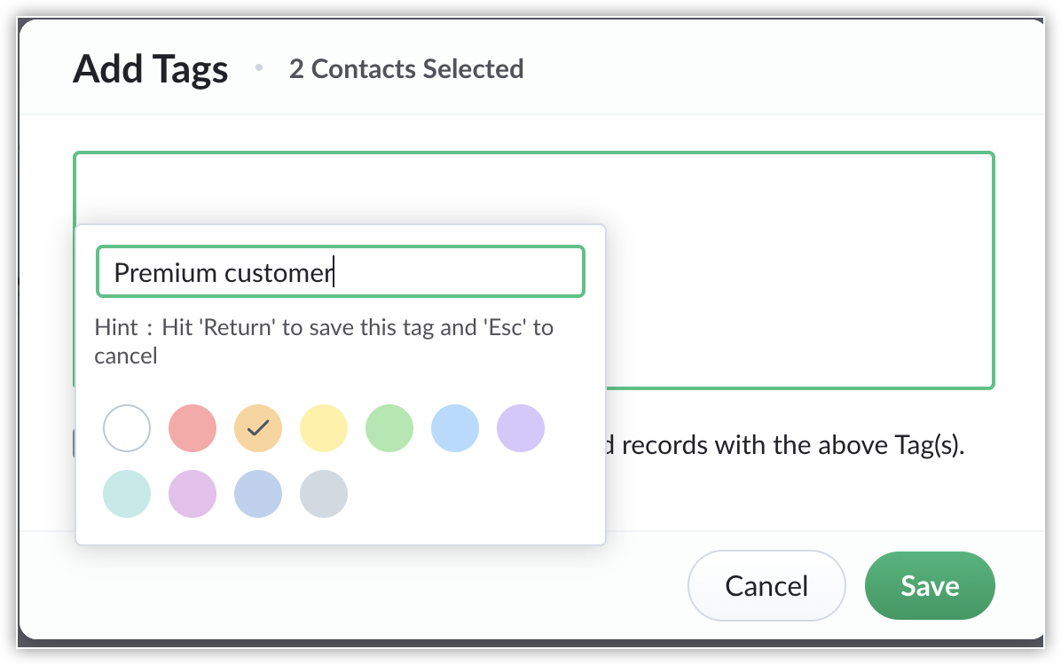Click the '2 Contacts Selected' text

click(406, 69)
